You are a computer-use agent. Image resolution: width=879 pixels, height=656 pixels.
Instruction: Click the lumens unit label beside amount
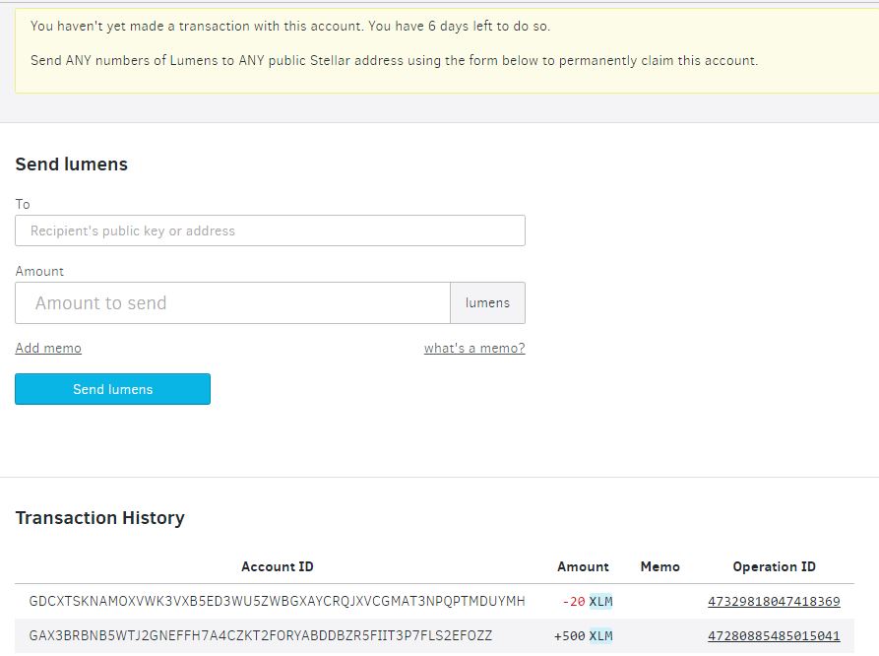487,303
